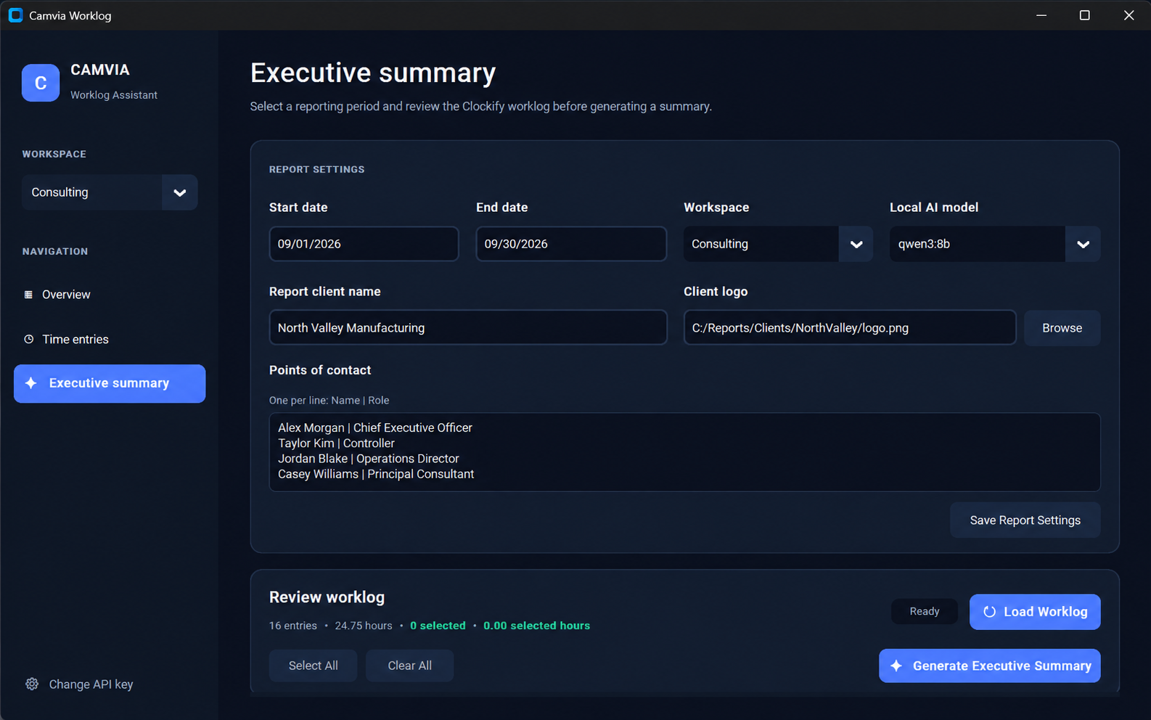
Task: Click the Executive summary sparkle icon in sidebar
Action: (30, 383)
